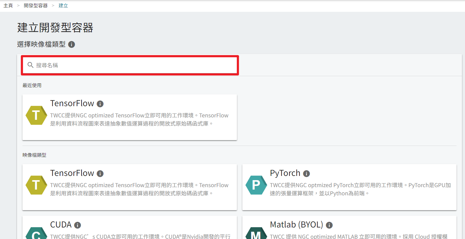
Task: Open the TensorFlow info icon under 映像檔類型
Action: (x=100, y=173)
